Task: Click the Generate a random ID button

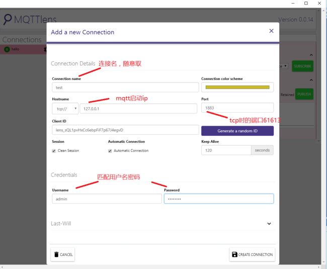Action: [x=237, y=131]
